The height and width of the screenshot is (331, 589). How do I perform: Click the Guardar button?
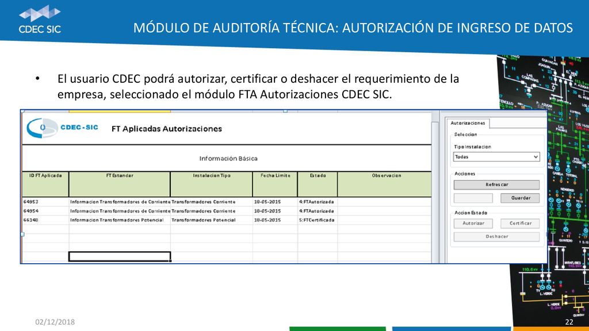[520, 198]
